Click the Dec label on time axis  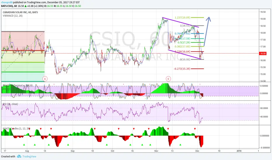197,151
